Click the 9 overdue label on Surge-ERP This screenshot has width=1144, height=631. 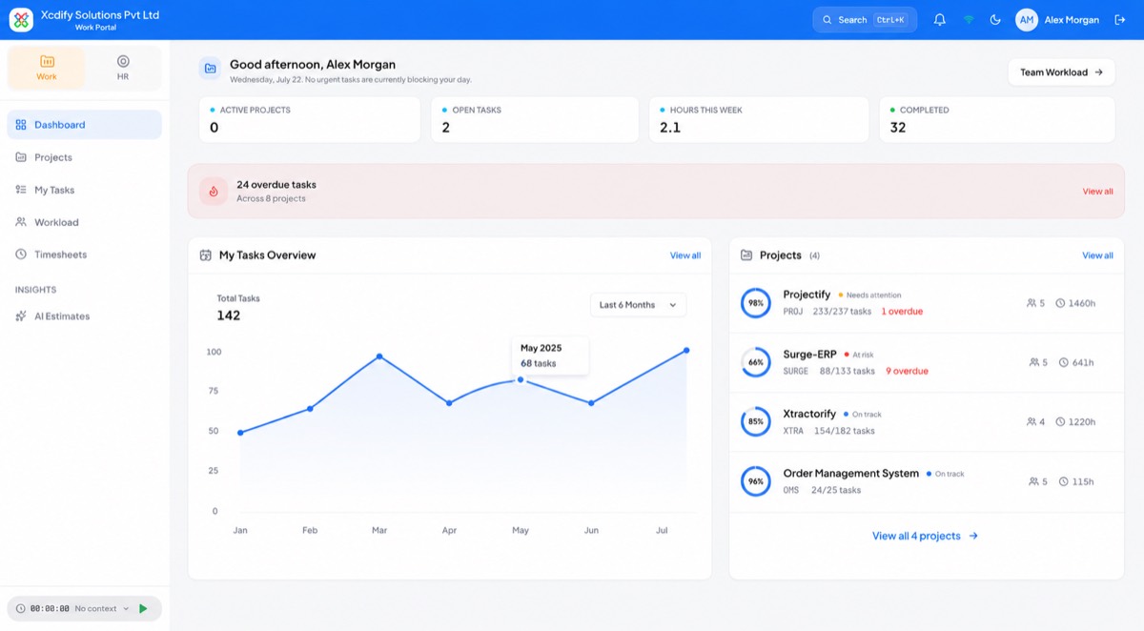[907, 371]
